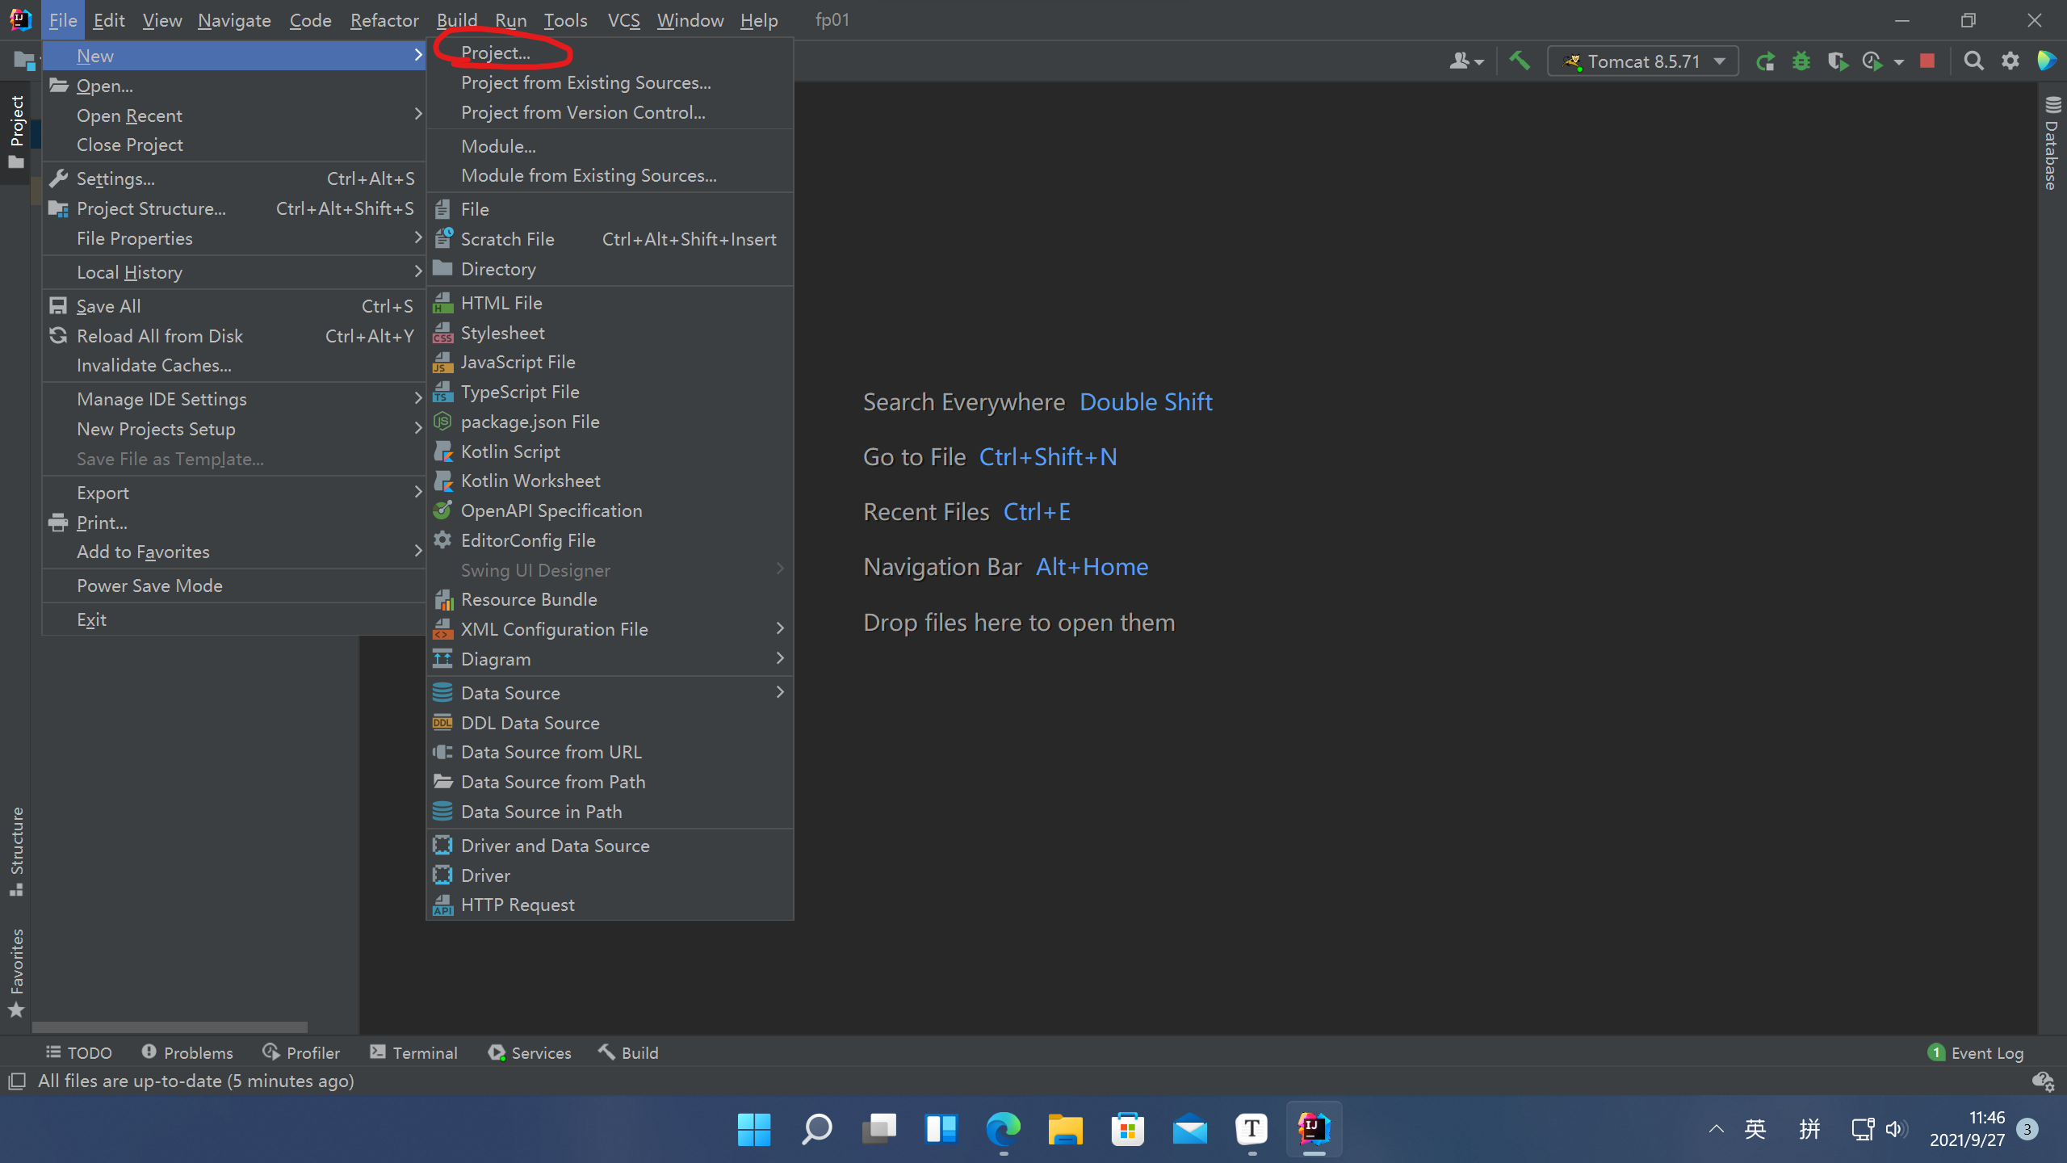Create a new Scratch File
Screen dimensions: 2067x1163
click(x=610, y=239)
